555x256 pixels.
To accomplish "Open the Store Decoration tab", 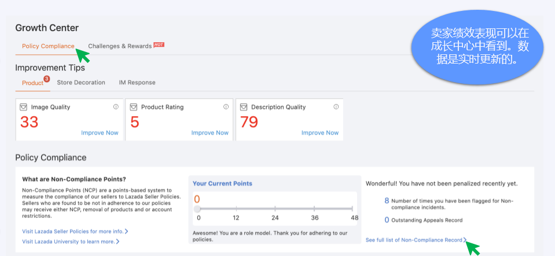I will [81, 83].
